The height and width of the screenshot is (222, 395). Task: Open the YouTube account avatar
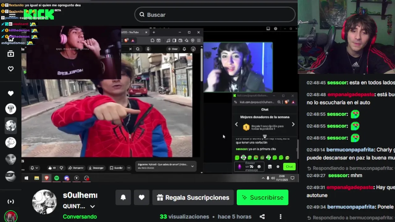[x=193, y=49]
